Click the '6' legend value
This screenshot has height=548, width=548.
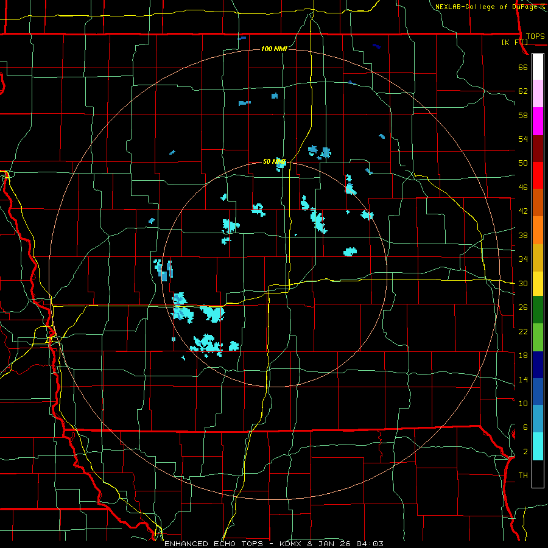(x=525, y=427)
